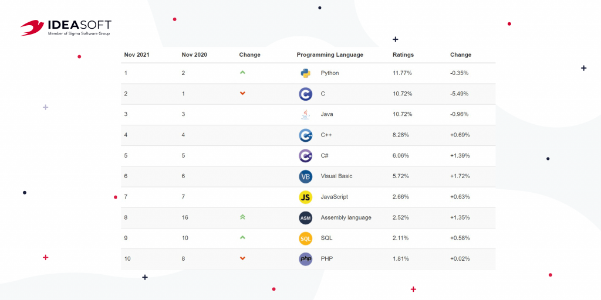Click the SQL icon
Viewport: 601px width, 300px height.
[305, 238]
